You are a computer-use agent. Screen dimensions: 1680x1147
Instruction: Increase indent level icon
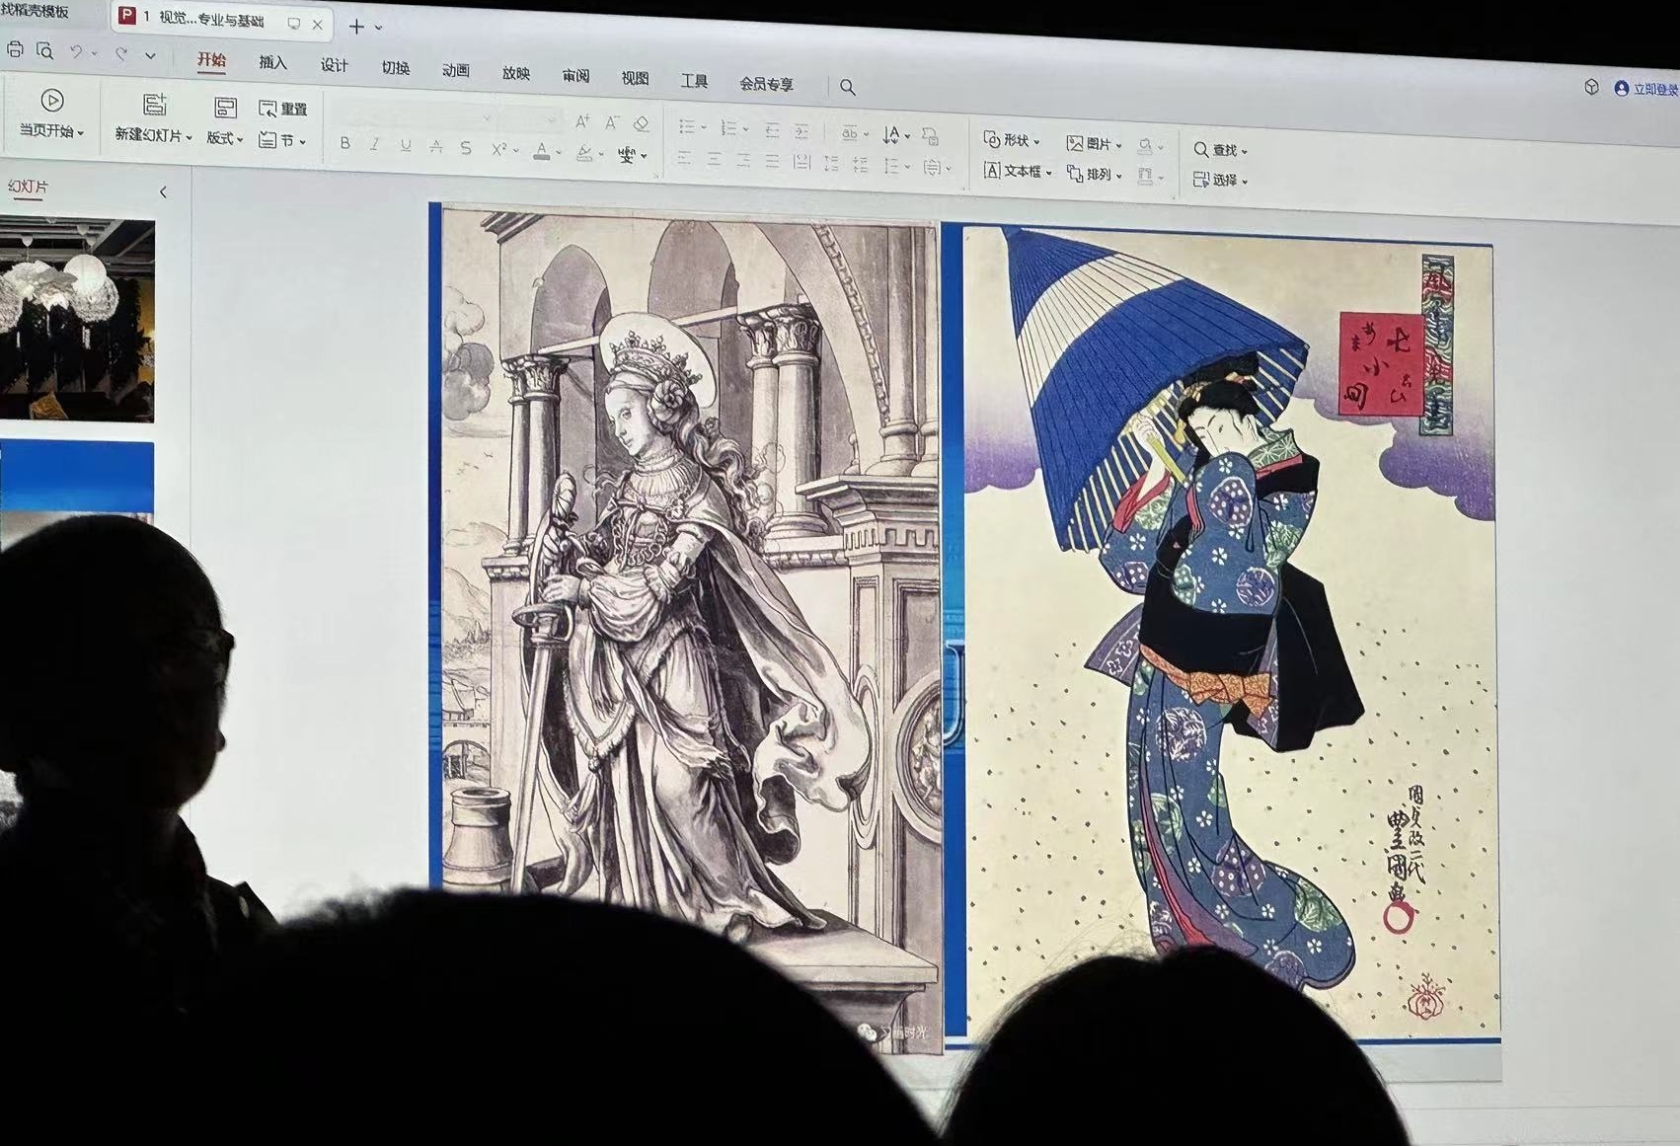(802, 131)
